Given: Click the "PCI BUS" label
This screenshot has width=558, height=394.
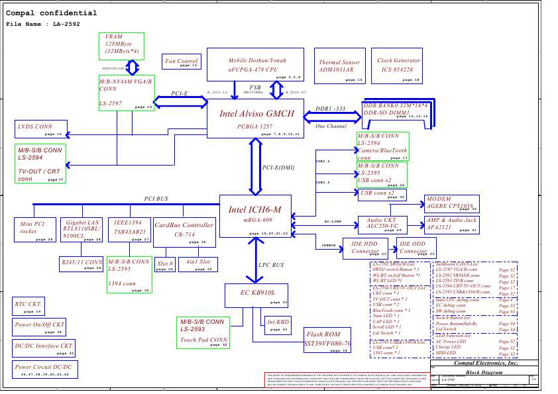Looking at the screenshot, I should (x=156, y=199).
